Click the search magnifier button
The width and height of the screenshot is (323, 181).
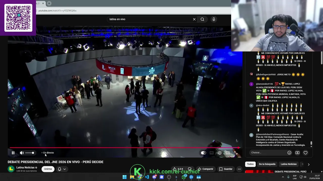(x=202, y=19)
